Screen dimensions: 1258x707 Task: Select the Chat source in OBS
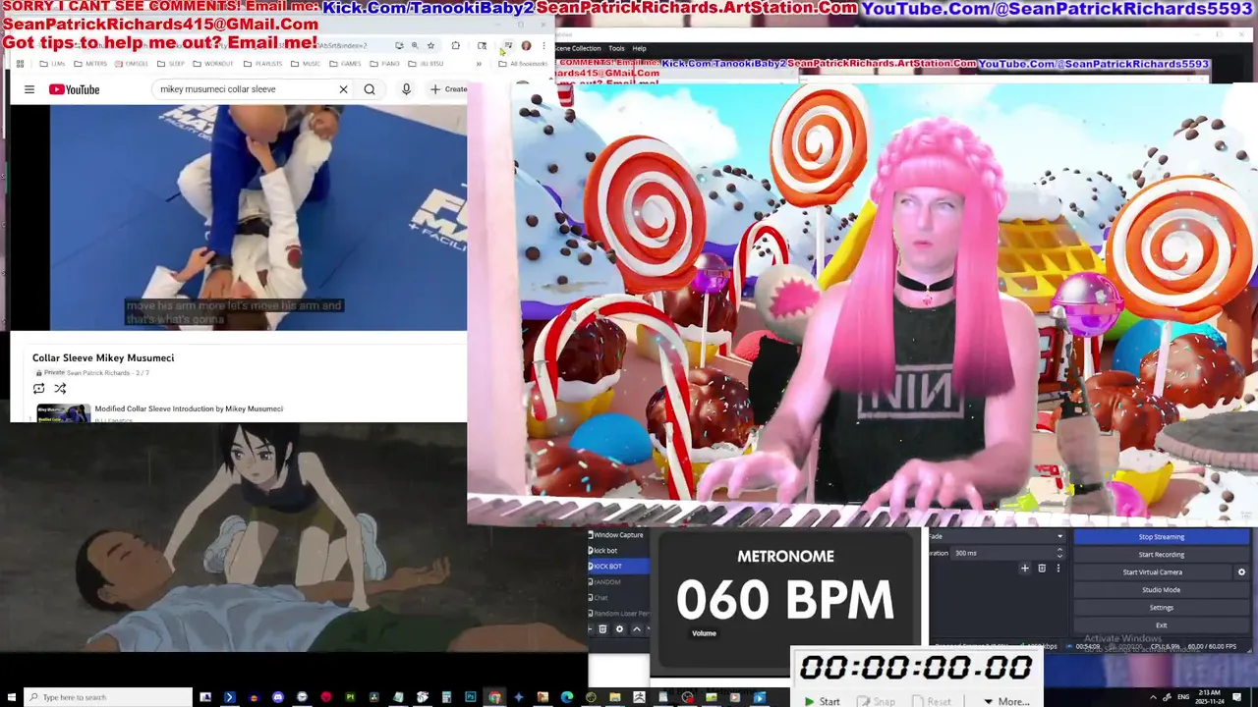618,598
